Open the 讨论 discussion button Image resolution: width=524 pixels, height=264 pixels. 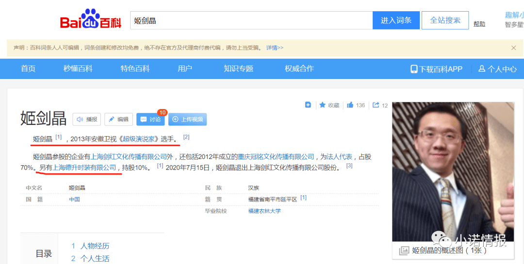coord(150,119)
